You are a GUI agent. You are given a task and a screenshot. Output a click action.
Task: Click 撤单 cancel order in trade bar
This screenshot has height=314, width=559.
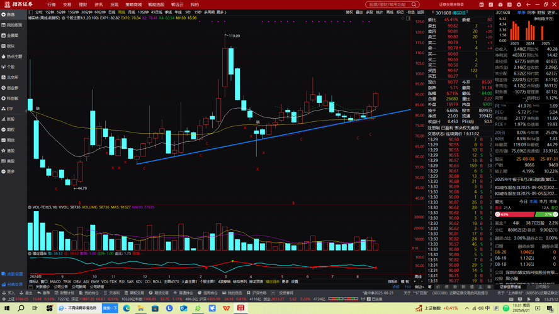click(x=43, y=293)
